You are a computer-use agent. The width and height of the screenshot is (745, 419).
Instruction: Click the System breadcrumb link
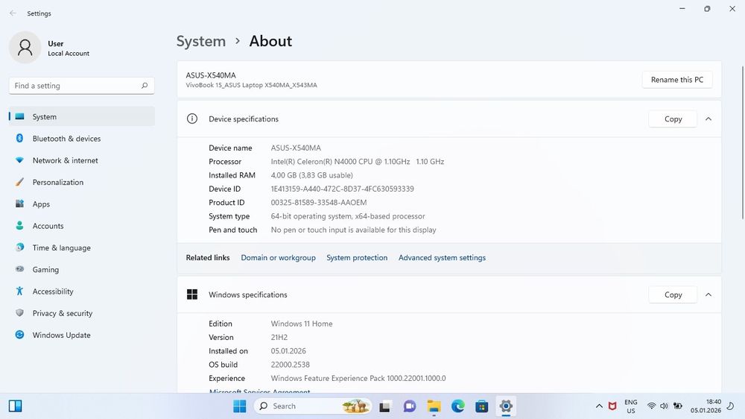(x=201, y=41)
